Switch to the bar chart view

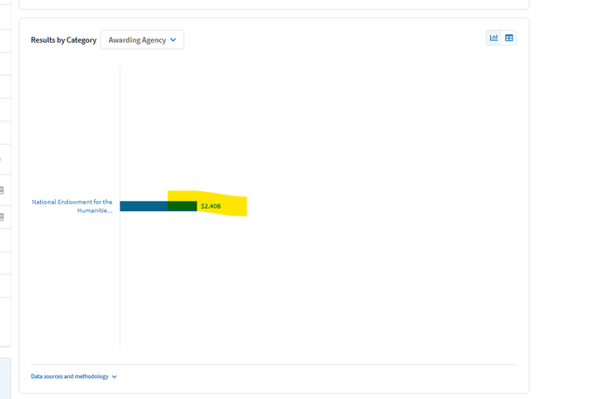tap(494, 38)
